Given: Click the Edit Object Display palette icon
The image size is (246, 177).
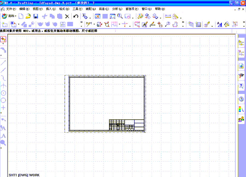Looking at the screenshot, I should (140, 16).
